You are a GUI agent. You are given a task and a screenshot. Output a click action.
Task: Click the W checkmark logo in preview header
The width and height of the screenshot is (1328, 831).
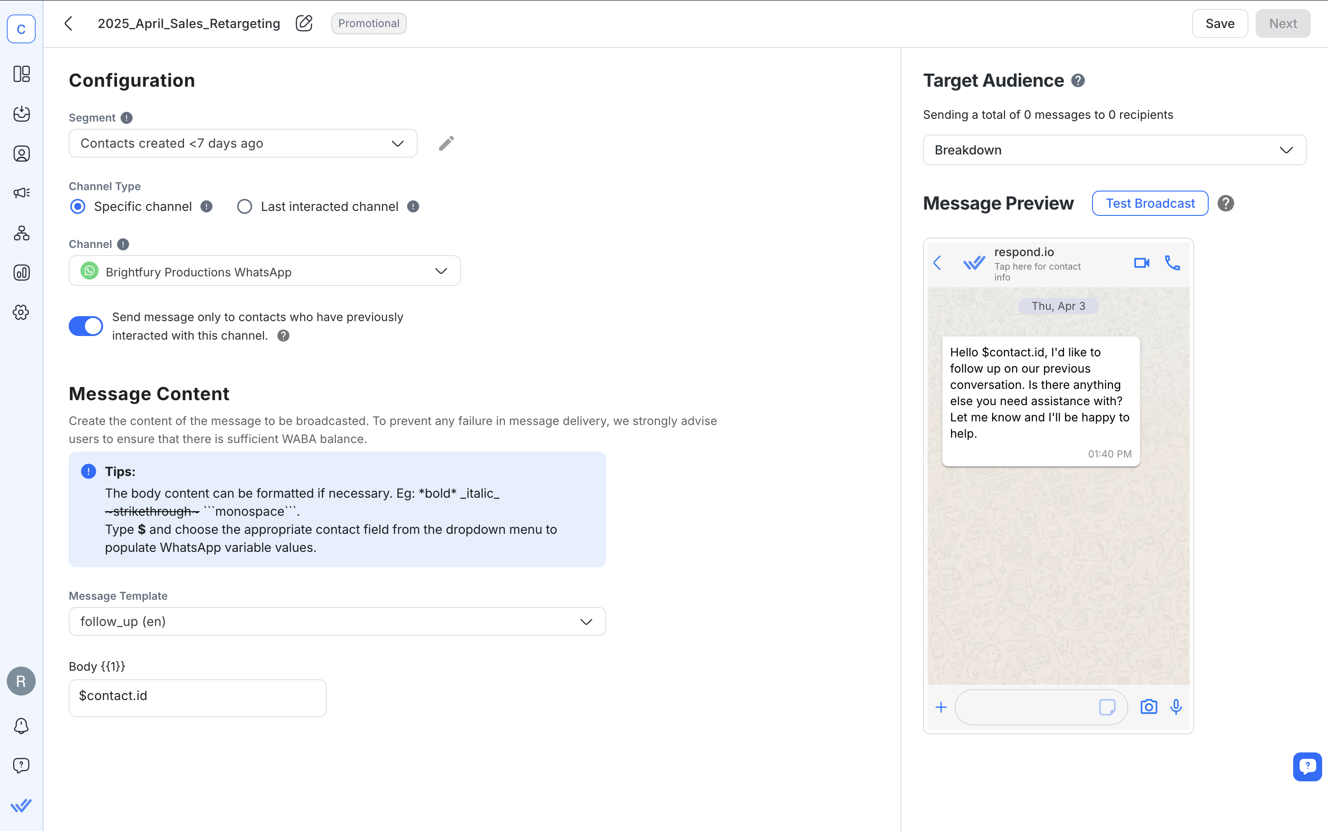(x=974, y=263)
